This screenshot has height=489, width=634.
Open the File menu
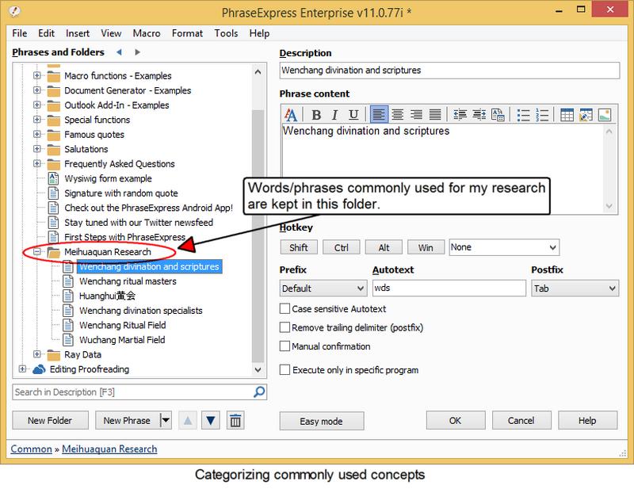click(x=19, y=33)
